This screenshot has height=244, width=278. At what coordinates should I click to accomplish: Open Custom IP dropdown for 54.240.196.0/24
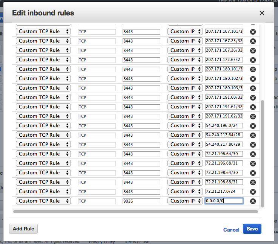click(185, 126)
